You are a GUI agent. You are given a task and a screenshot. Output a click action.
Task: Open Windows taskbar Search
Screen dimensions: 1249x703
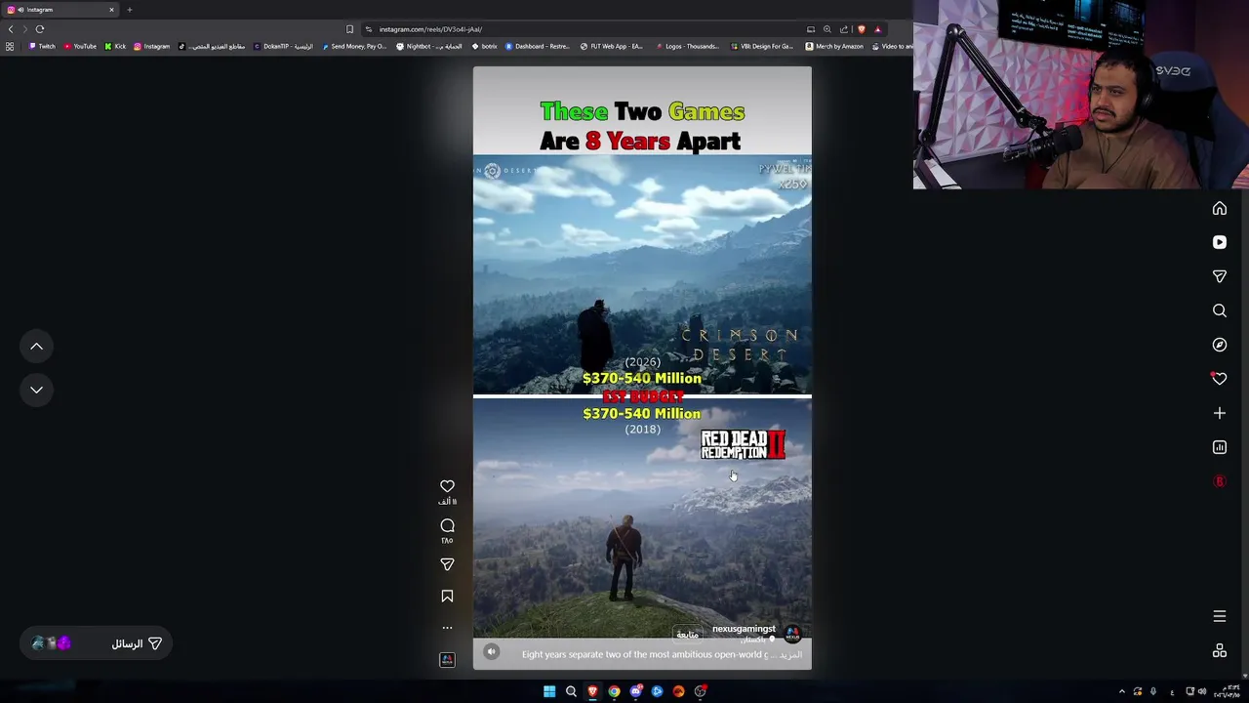point(571,691)
